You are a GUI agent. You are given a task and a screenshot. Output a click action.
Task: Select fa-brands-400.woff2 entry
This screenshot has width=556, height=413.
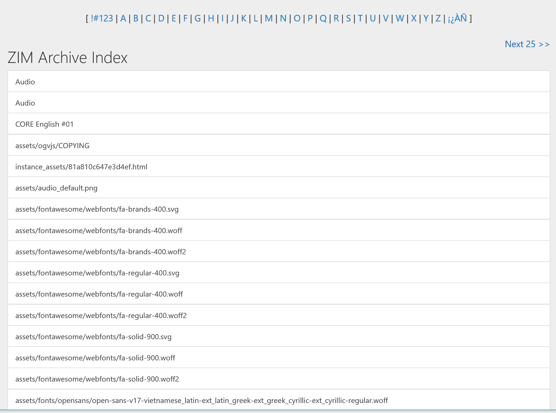[x=101, y=252]
